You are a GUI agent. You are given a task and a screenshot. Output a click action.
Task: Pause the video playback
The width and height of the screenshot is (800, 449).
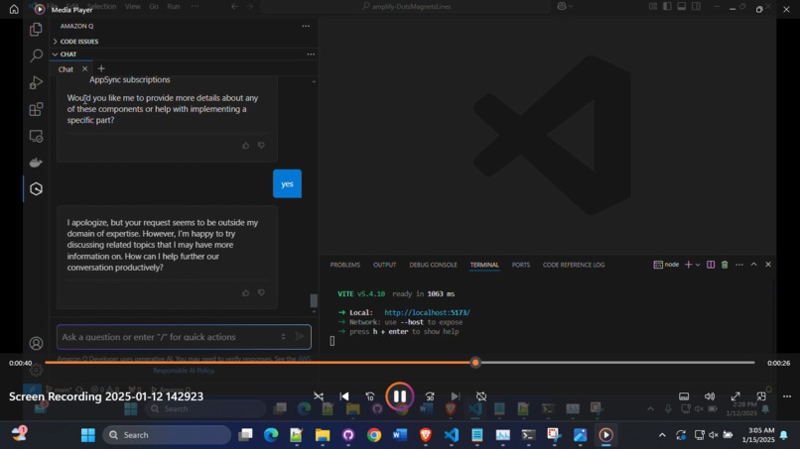[399, 396]
